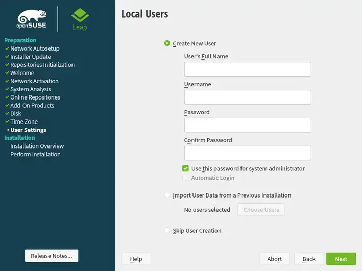Go Back to the previous step

click(x=309, y=259)
